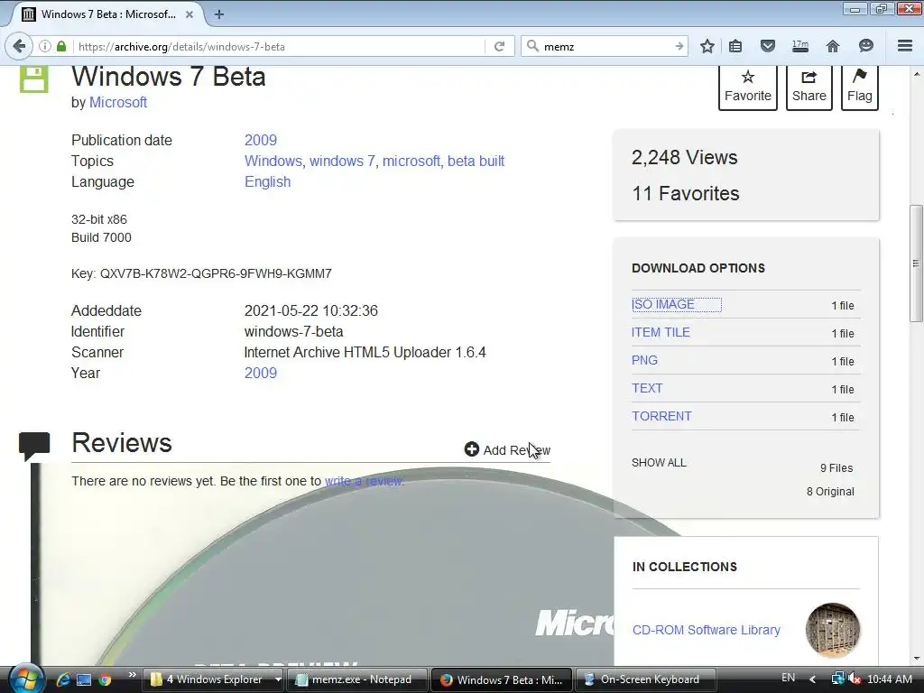Click the 10:44 AM clock
Viewport: 924px width, 693px height.
tap(890, 679)
